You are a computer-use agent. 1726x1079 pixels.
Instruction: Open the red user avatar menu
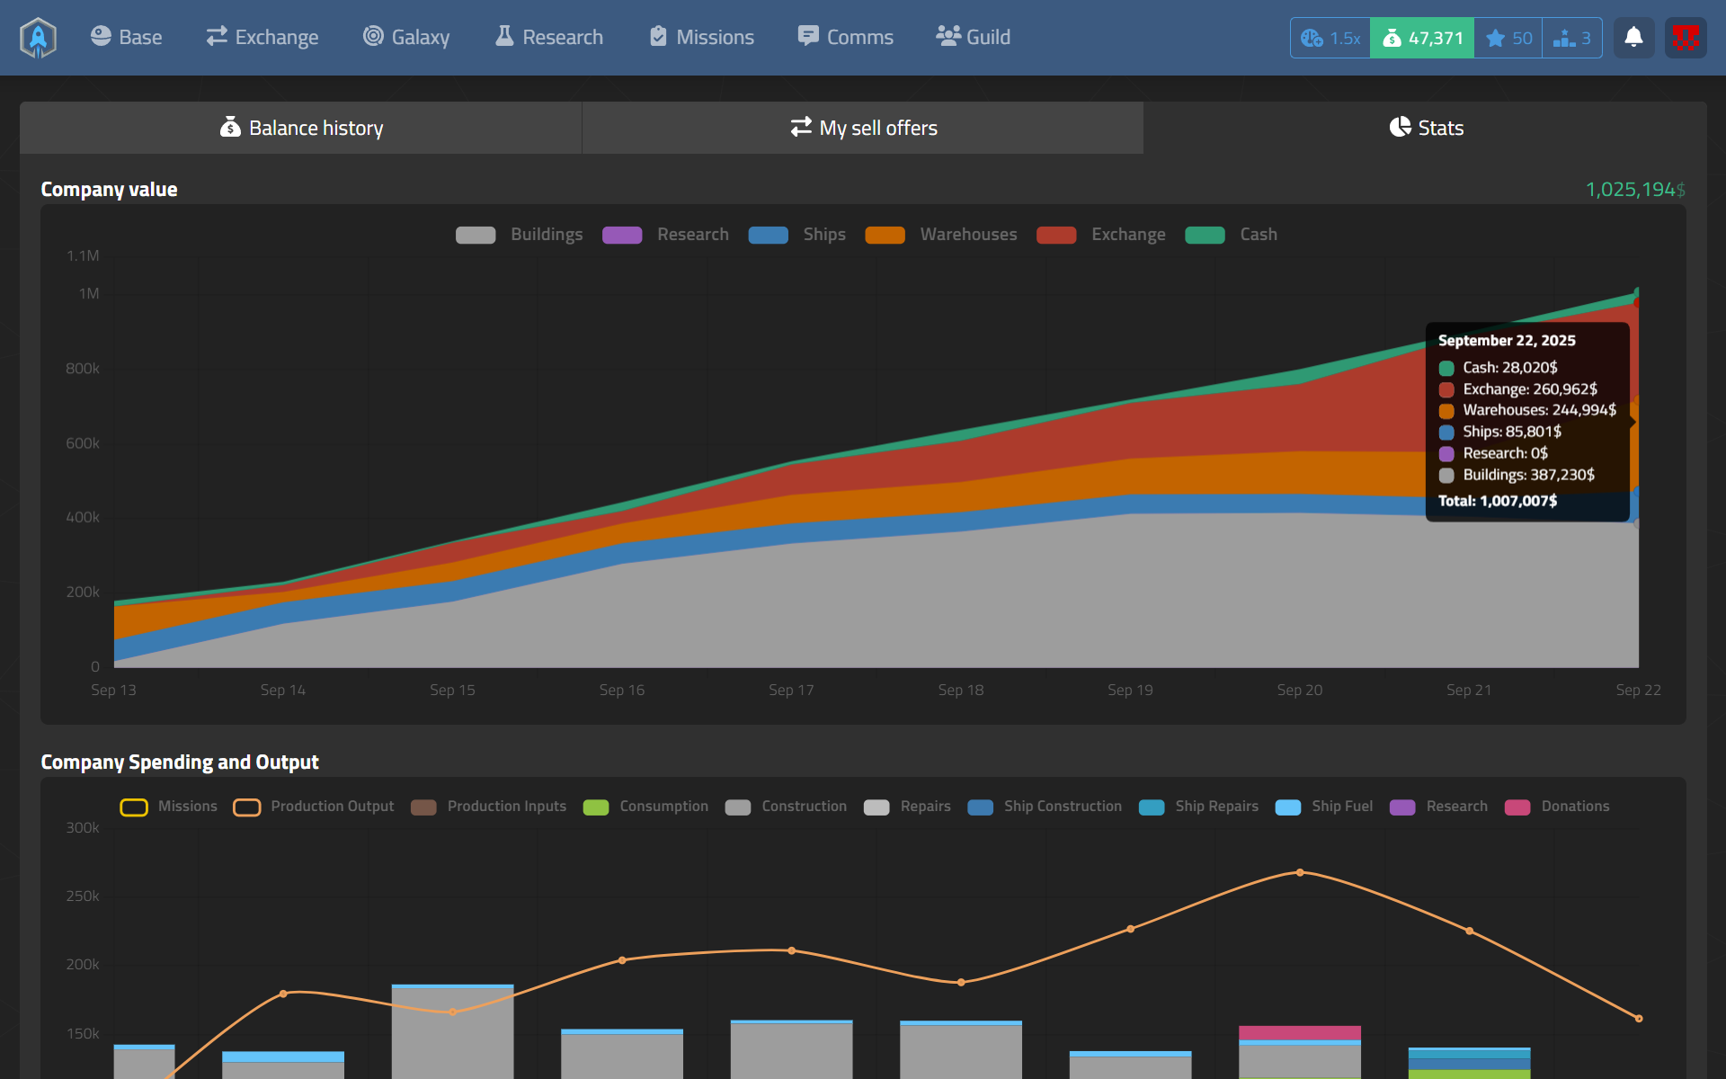(1685, 38)
